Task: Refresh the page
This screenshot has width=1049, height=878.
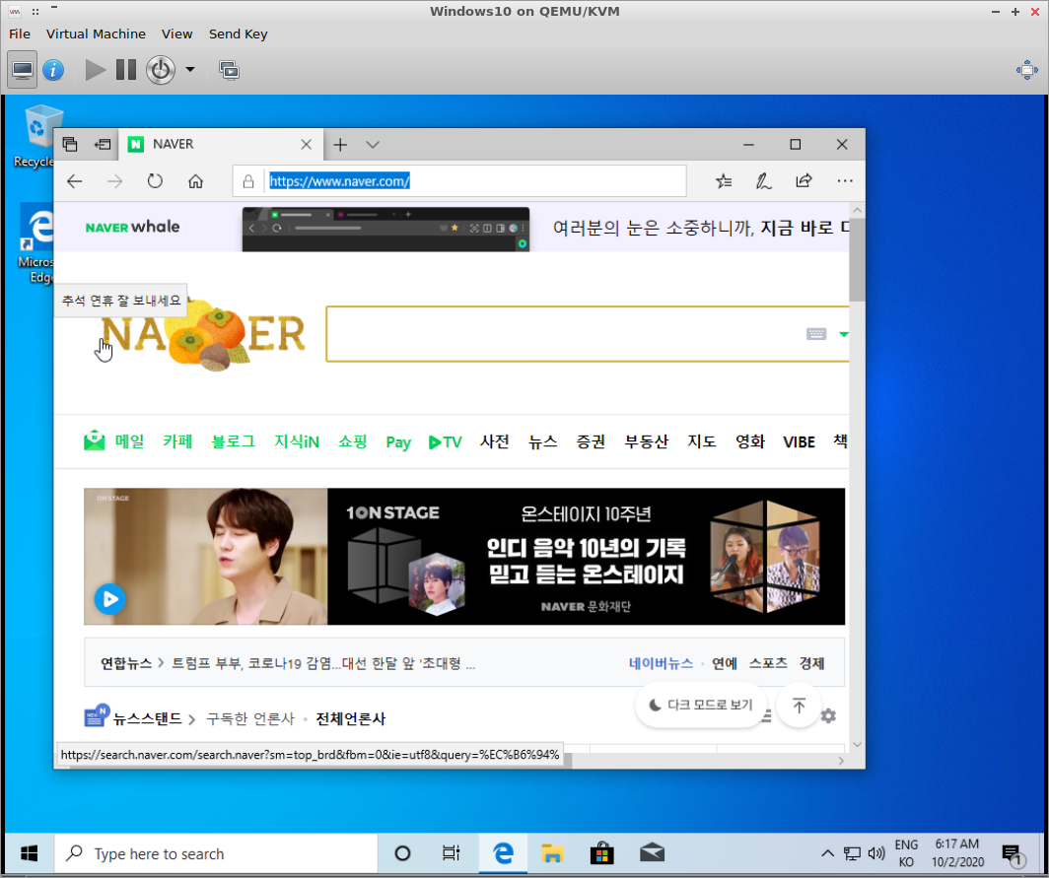Action: 155,181
